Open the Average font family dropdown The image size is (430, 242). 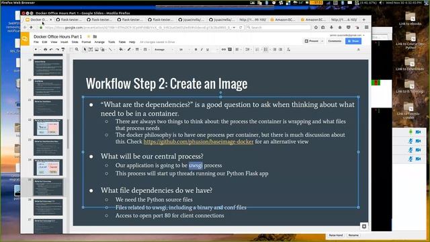[164, 50]
